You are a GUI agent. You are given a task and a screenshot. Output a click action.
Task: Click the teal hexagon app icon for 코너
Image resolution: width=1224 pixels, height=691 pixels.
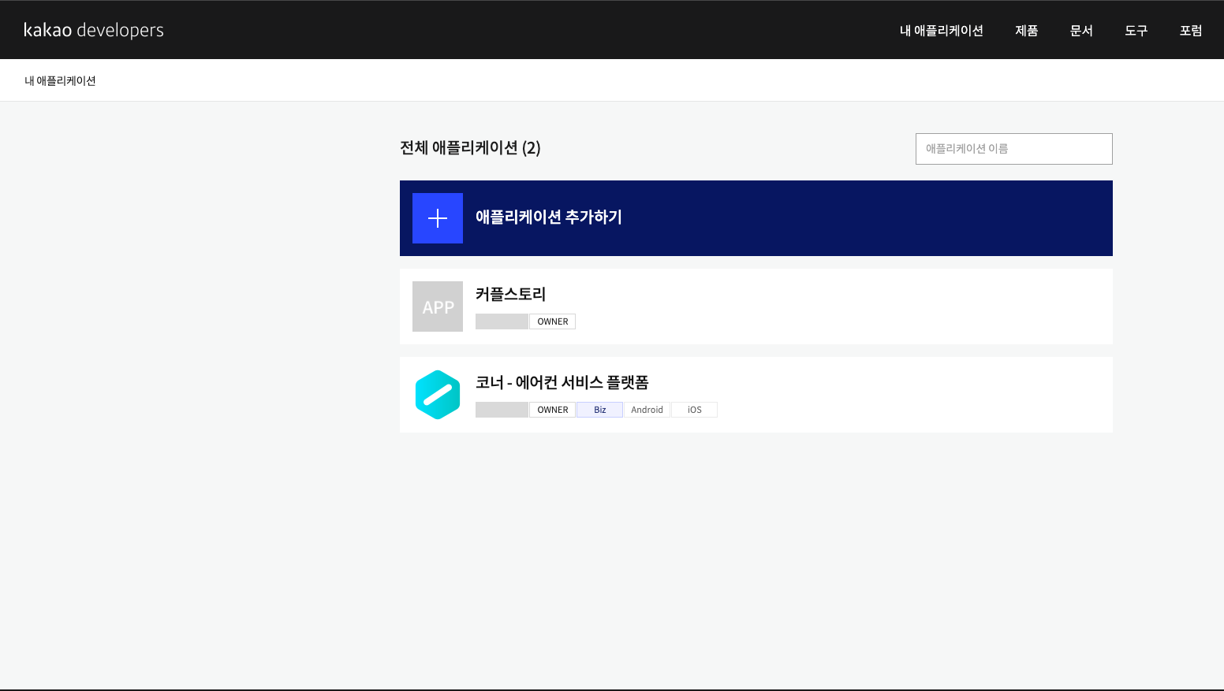[x=438, y=395]
